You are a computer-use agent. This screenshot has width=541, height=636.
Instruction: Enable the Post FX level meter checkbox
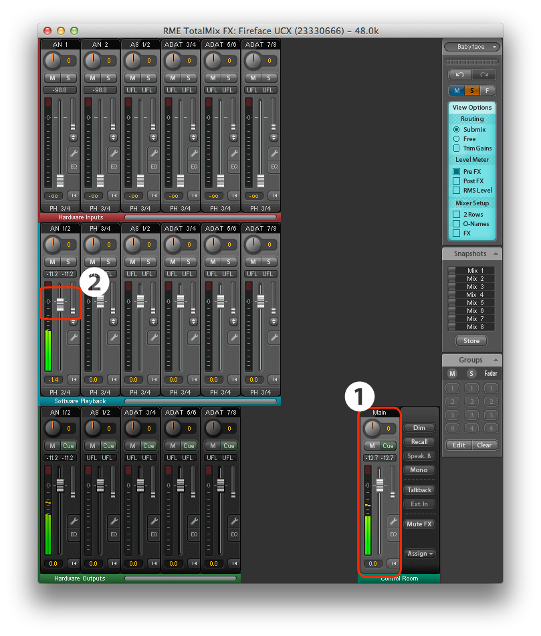click(x=456, y=181)
